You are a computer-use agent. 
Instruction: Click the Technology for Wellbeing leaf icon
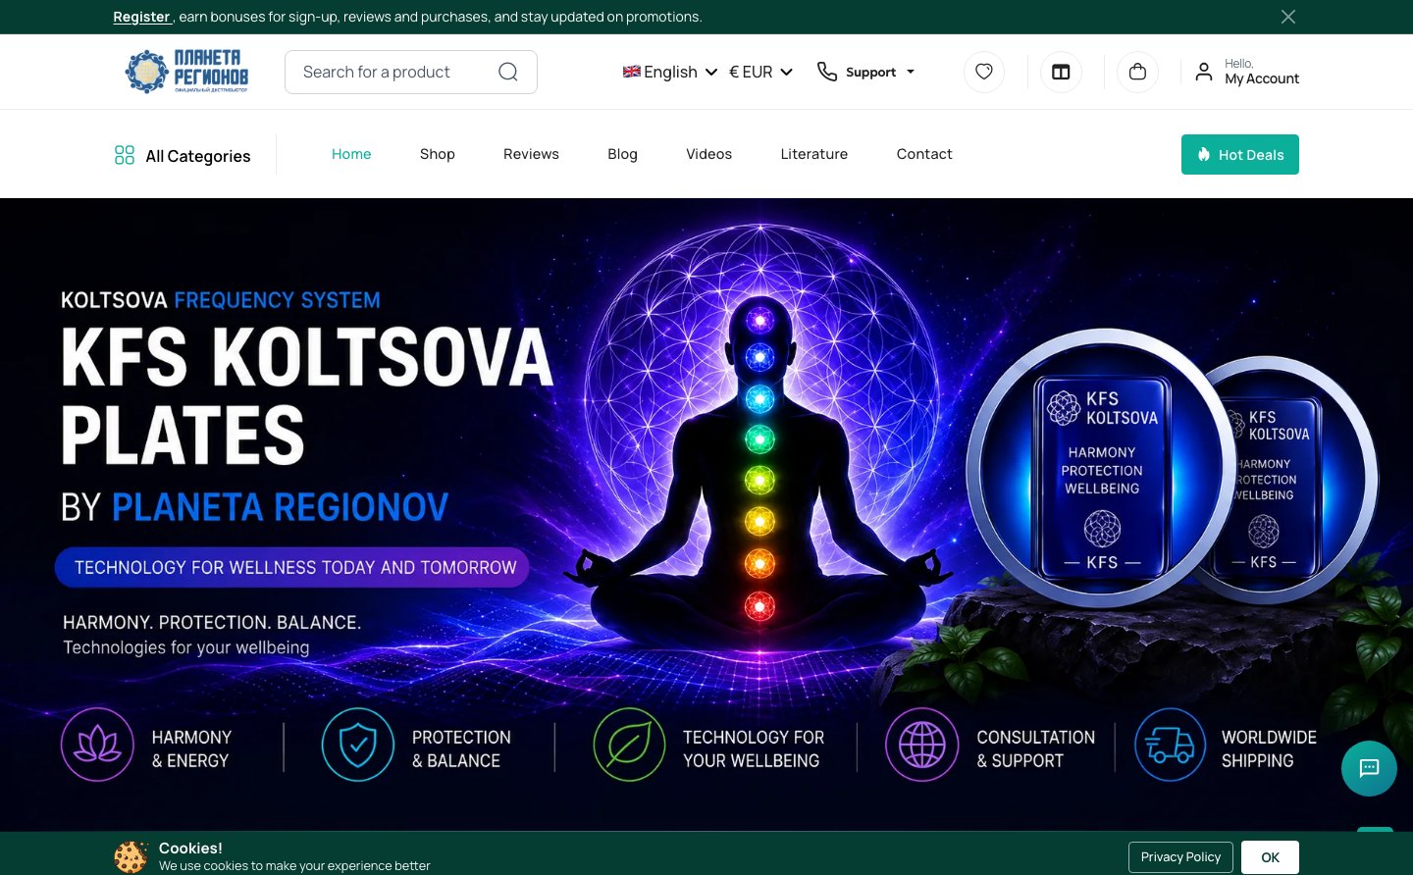tap(629, 745)
